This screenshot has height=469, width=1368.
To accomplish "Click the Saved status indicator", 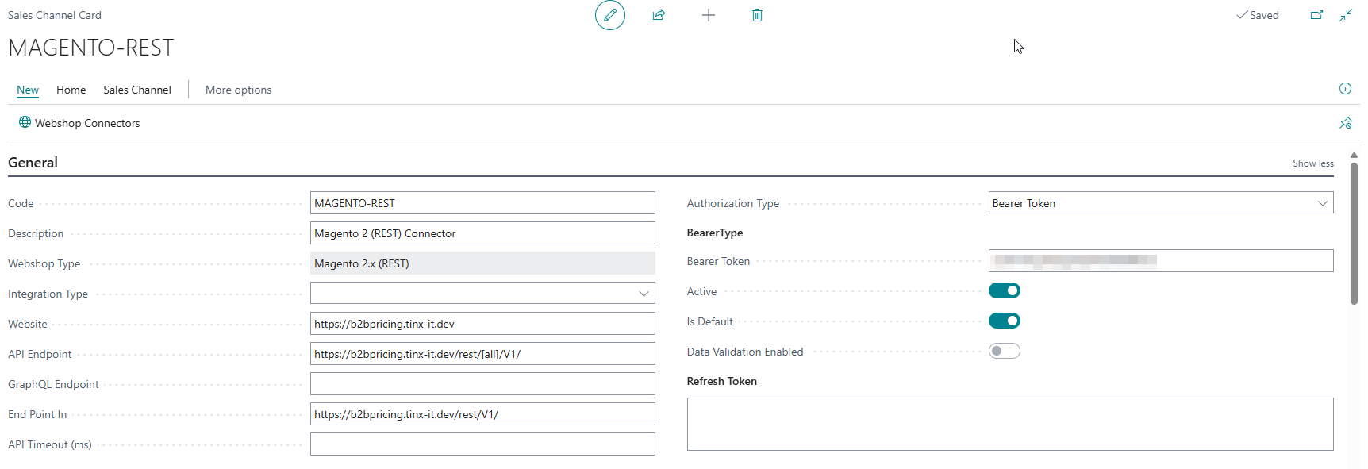I will pos(1258,15).
